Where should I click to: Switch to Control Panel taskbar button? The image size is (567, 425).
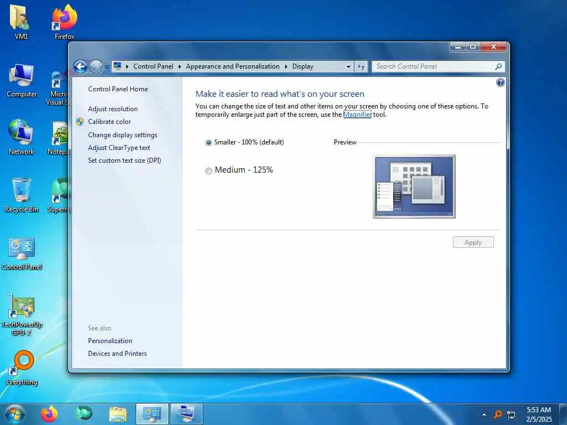pyautogui.click(x=152, y=414)
